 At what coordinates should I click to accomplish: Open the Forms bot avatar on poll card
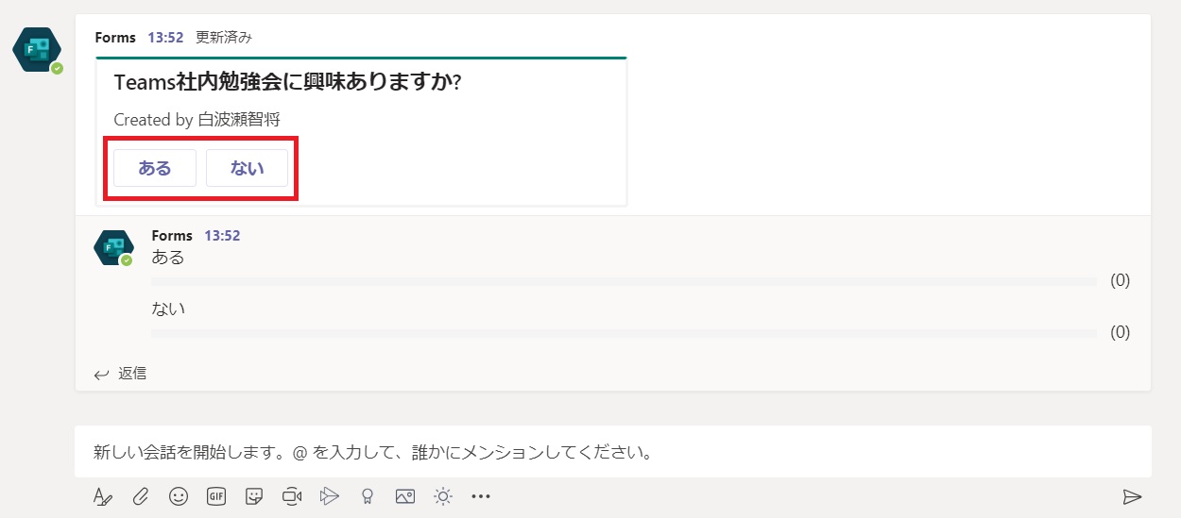(37, 49)
